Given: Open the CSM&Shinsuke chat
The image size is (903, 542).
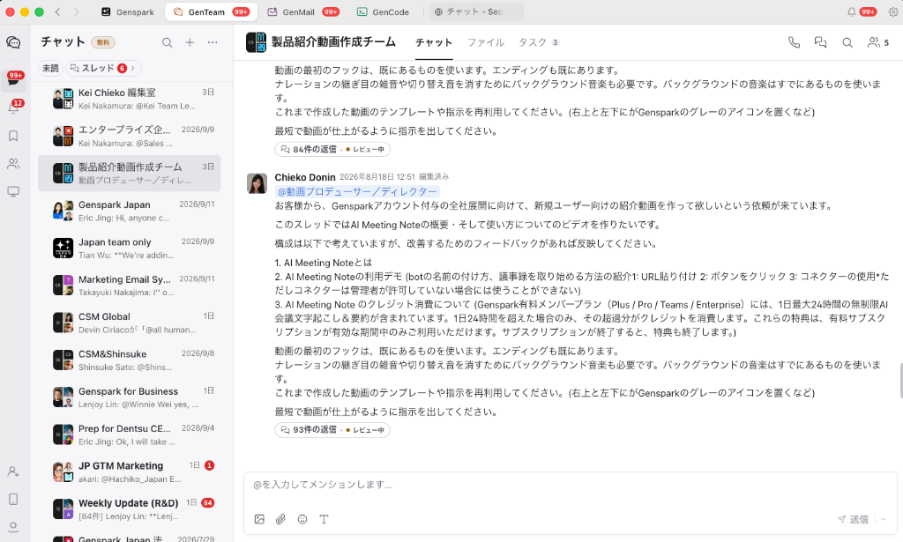Looking at the screenshot, I should click(129, 360).
